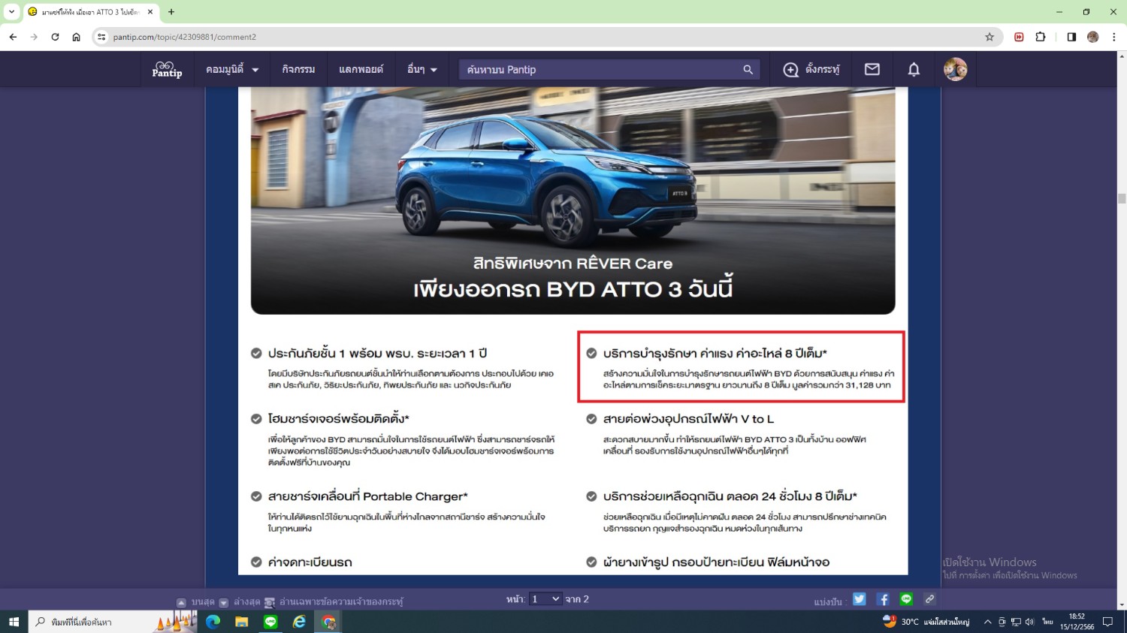Open the Extensions puzzle icon

pyautogui.click(x=1041, y=37)
